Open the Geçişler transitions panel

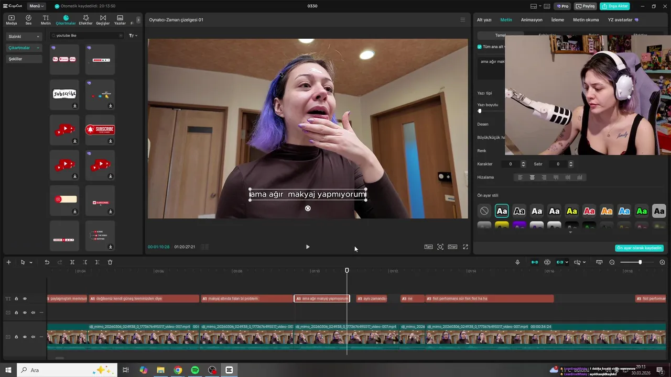[103, 20]
